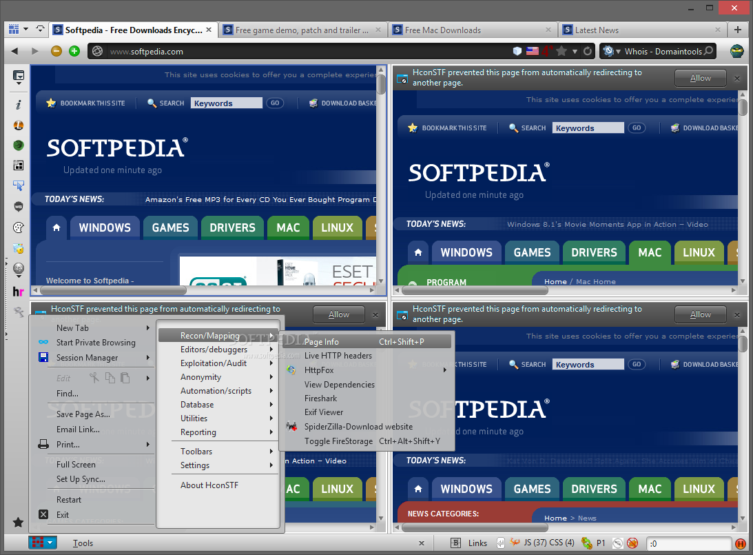Screen dimensions: 753x555
Task: Dismiss the top-right pane redirect notification
Action: (737, 79)
